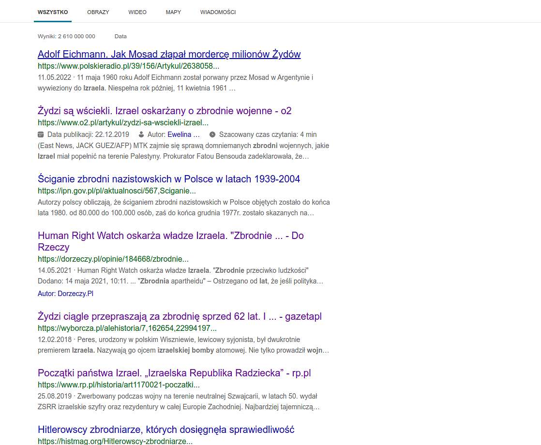Open the Human Right Watch Do Rzeczy result

tap(170, 241)
